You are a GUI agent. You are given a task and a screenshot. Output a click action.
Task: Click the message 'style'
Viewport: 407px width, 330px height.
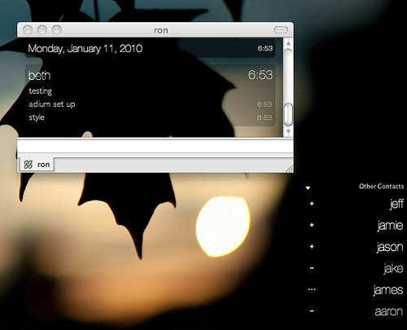(x=37, y=117)
